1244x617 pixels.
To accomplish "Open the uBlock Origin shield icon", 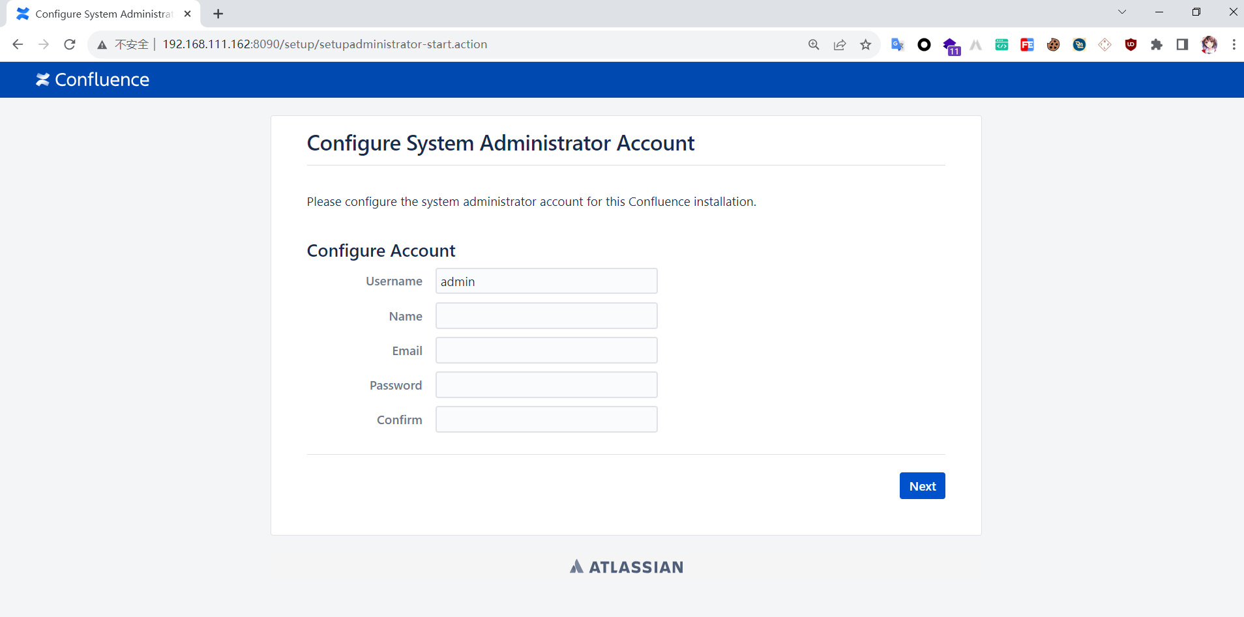I will tap(1131, 44).
